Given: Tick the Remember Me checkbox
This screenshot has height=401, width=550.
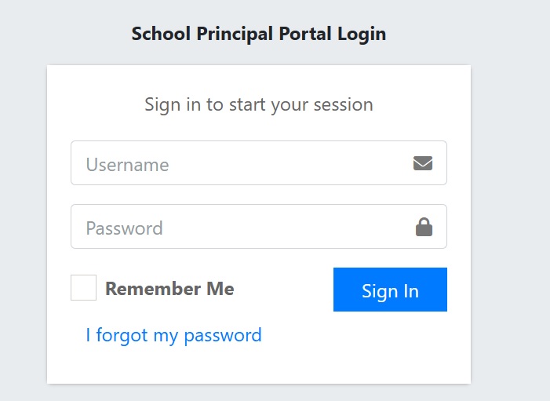Looking at the screenshot, I should point(83,288).
